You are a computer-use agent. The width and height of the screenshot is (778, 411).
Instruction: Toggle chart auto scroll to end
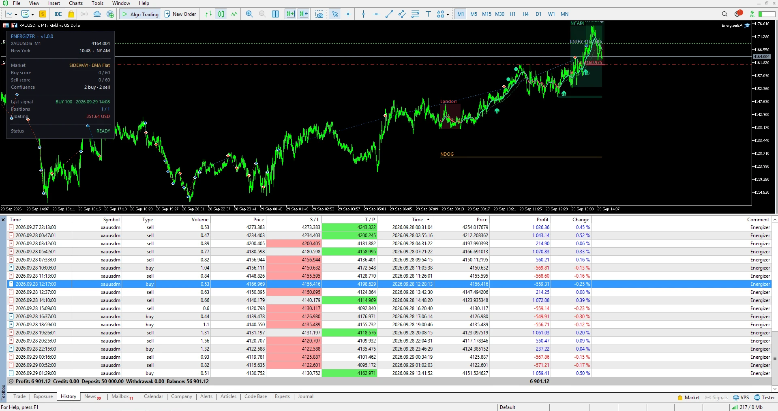(x=291, y=14)
